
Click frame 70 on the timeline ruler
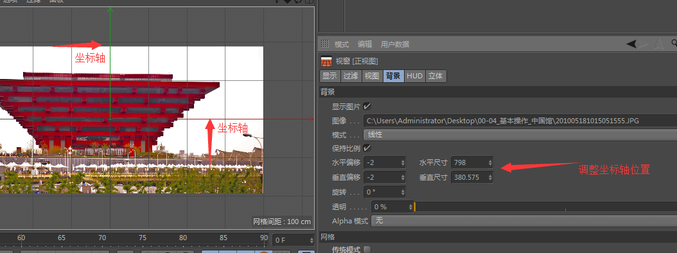[x=102, y=238]
